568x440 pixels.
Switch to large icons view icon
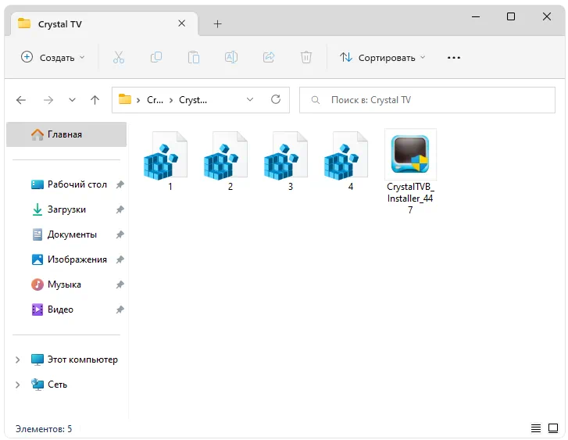click(553, 428)
